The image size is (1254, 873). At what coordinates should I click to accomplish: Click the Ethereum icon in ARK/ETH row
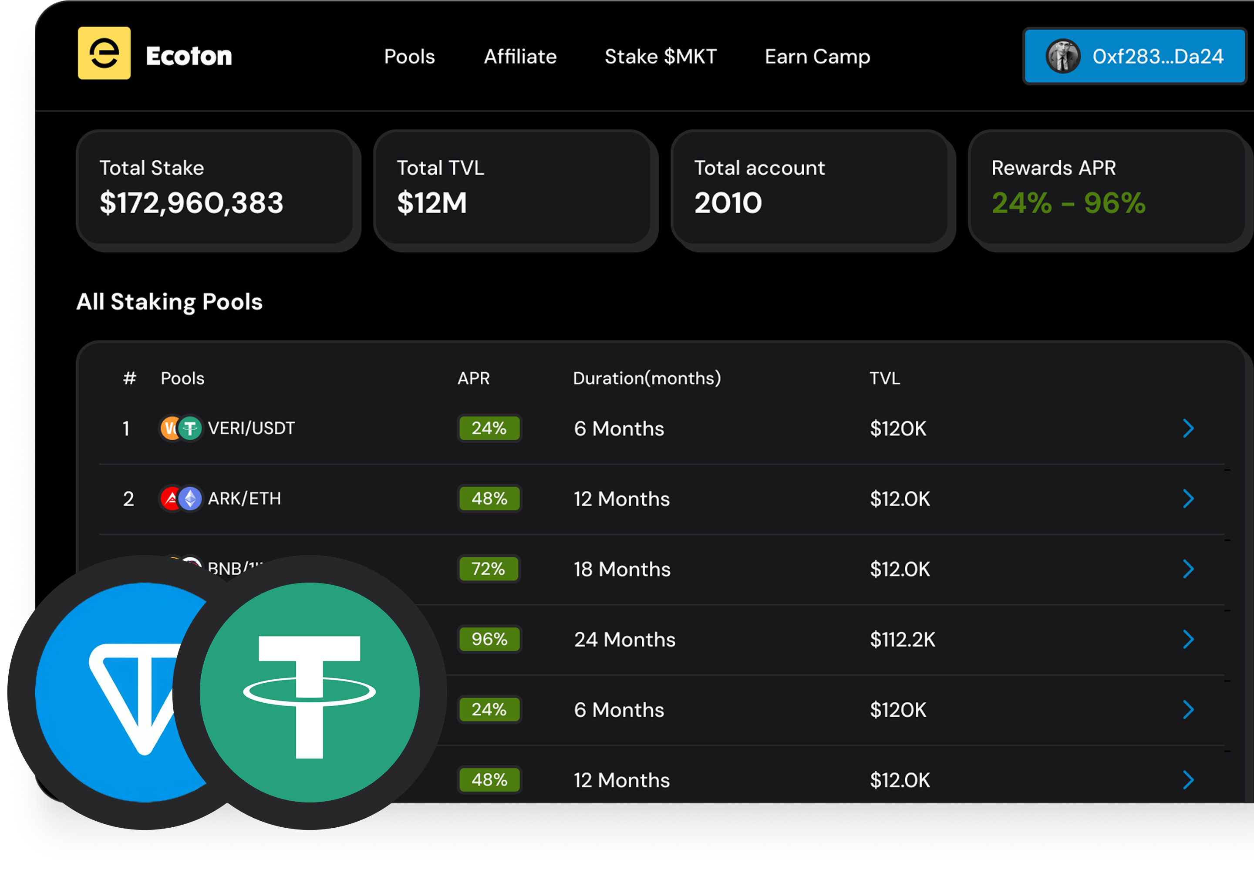click(190, 499)
